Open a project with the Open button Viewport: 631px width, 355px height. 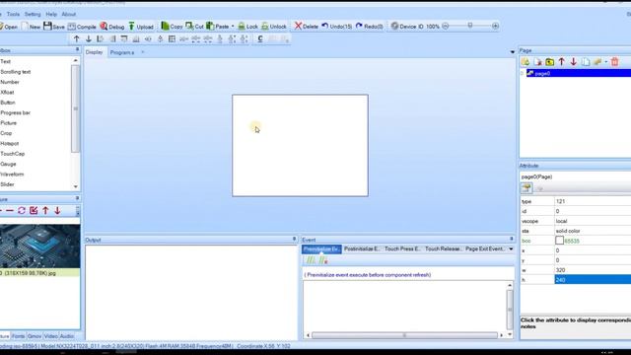point(8,27)
